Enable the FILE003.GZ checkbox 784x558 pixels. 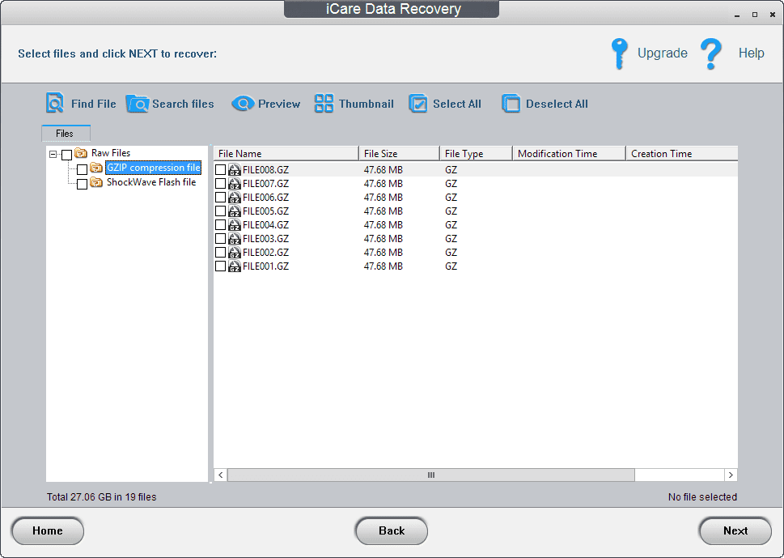(221, 239)
